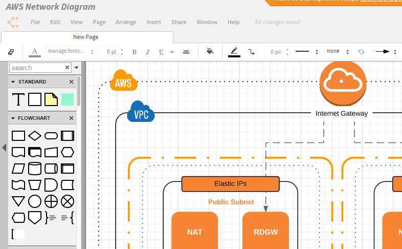
Task: Open the search options dropdown arrow
Action: [x=76, y=68]
